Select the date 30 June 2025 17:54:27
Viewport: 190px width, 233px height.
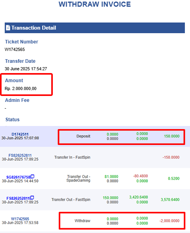pyautogui.click(x=26, y=69)
